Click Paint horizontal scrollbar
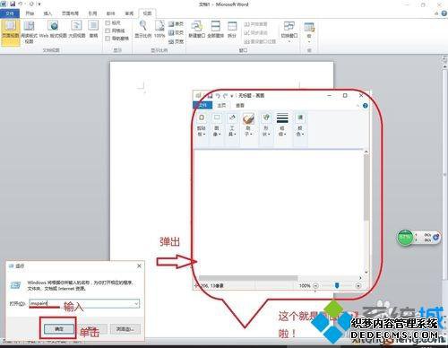448x348 pixels. tap(248, 278)
